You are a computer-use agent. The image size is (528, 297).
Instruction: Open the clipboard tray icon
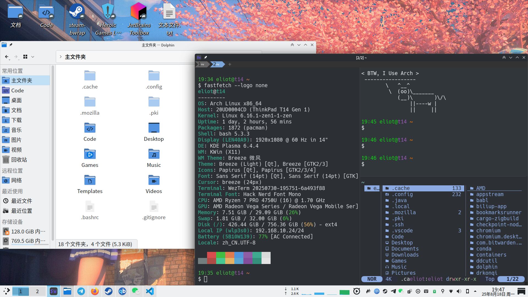409,291
